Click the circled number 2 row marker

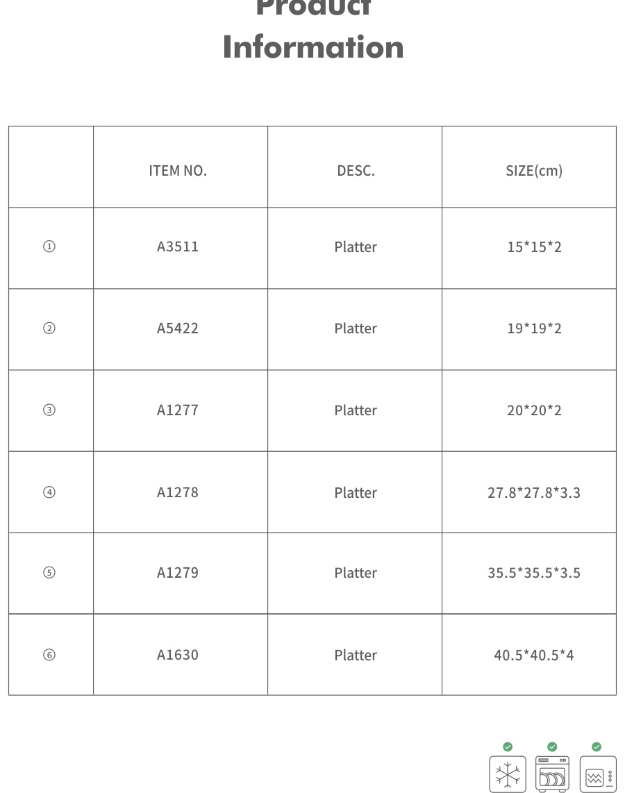click(x=49, y=328)
